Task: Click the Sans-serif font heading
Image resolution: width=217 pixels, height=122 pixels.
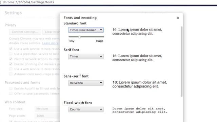Action: 76,76
